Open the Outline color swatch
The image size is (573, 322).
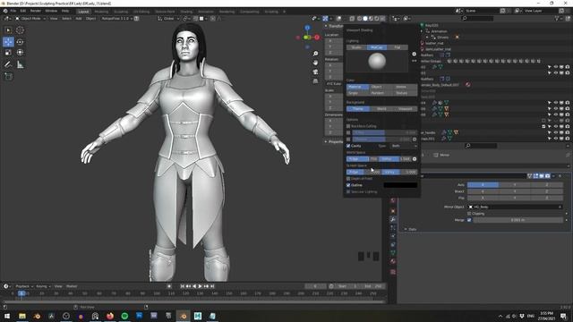click(x=400, y=185)
